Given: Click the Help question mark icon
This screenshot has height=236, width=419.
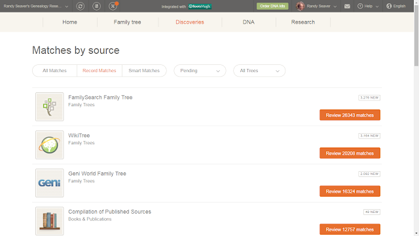Looking at the screenshot, I should [360, 6].
